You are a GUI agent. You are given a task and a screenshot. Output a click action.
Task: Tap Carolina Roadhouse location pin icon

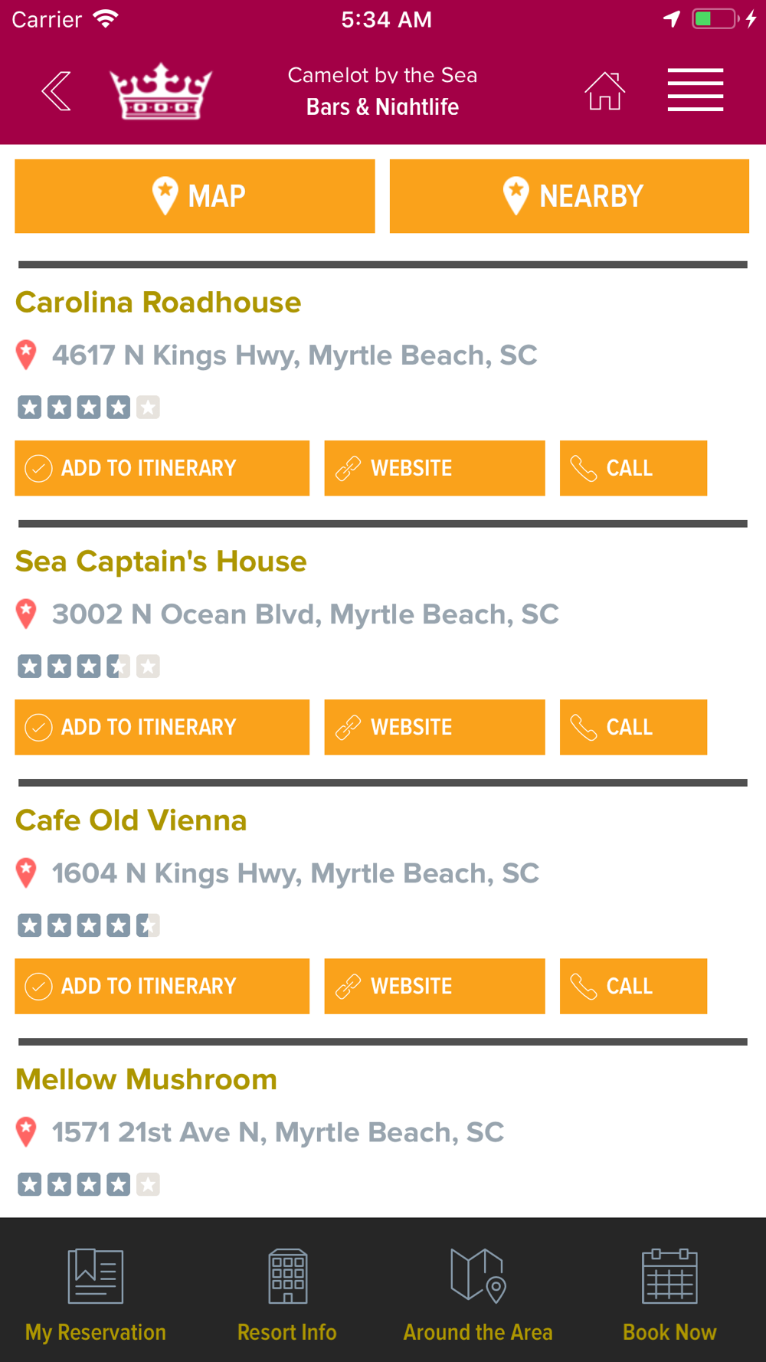tap(26, 355)
